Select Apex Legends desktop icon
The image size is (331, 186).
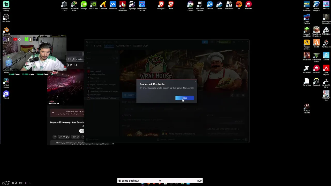326,70
